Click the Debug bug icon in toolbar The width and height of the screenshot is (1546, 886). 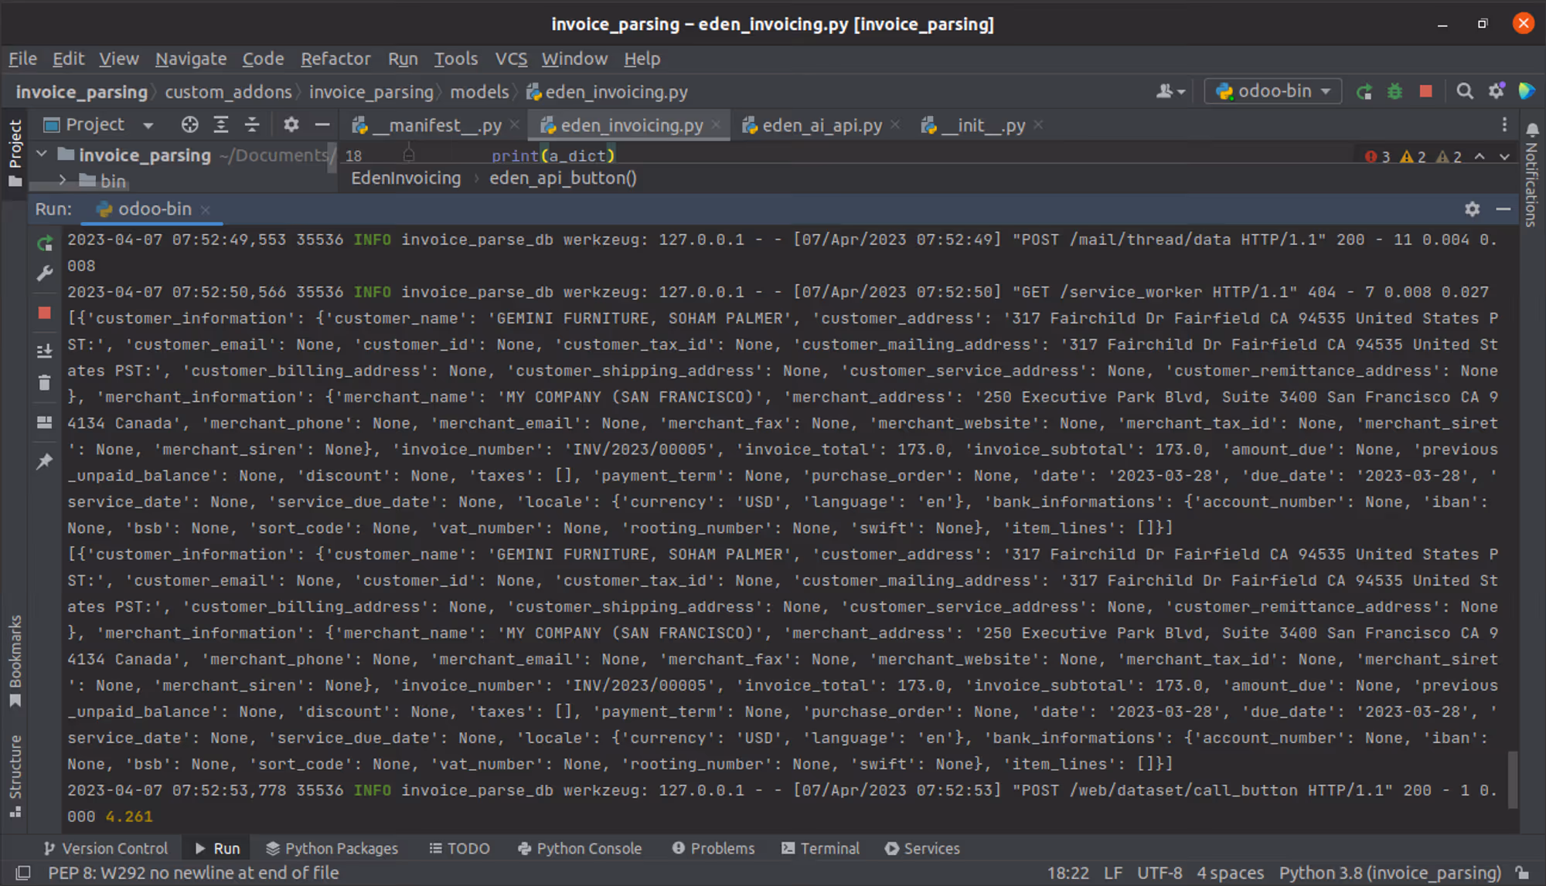pos(1394,91)
